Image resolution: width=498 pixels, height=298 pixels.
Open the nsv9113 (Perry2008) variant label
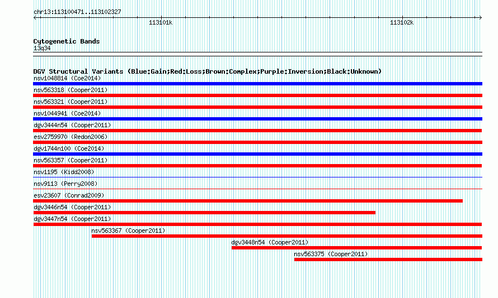tap(65, 184)
